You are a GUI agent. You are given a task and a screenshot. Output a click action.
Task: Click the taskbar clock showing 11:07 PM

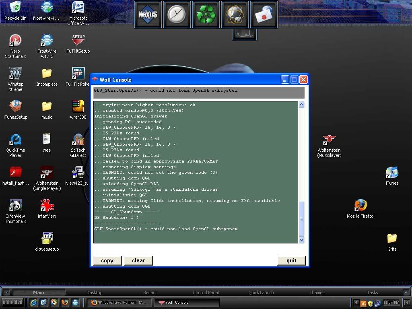tap(391, 303)
